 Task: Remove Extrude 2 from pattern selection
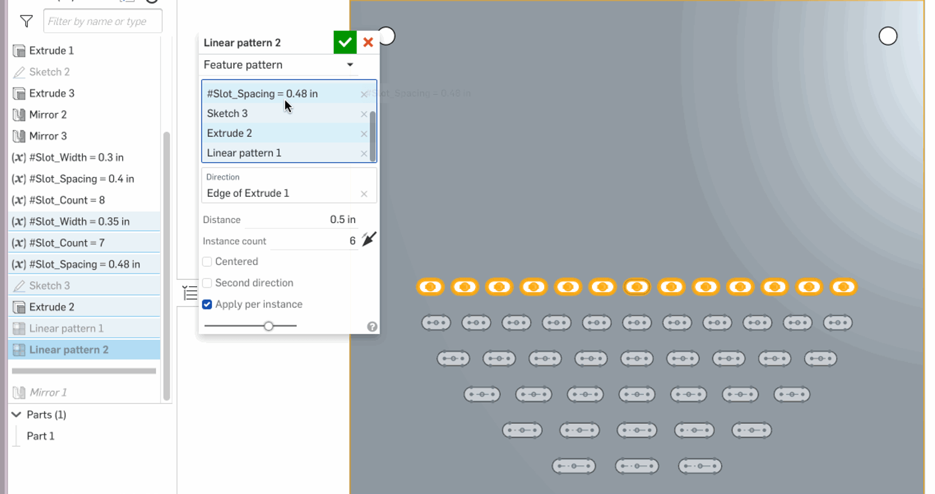364,134
